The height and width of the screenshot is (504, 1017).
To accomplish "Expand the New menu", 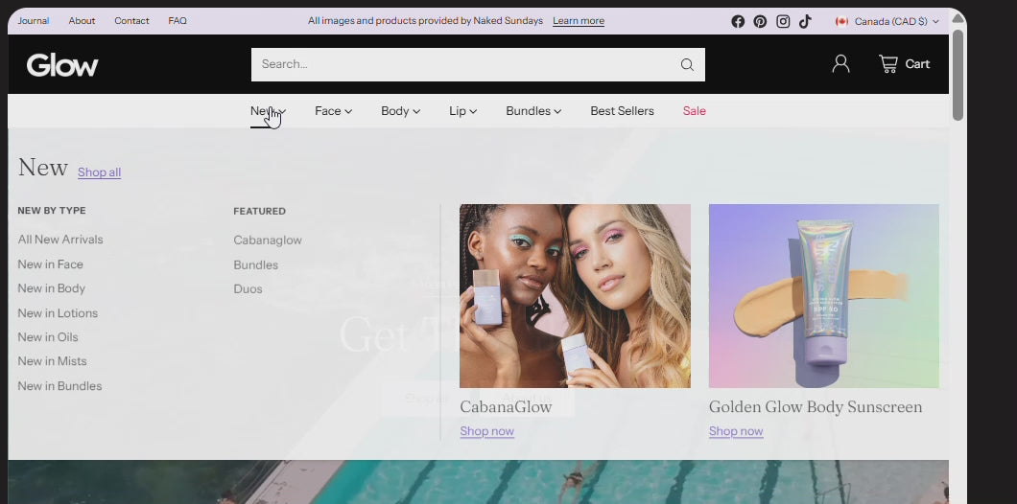I will pos(268,111).
